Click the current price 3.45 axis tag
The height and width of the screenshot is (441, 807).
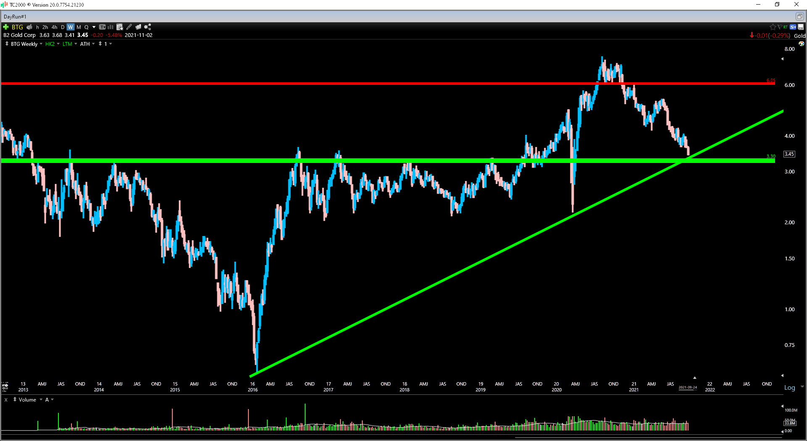[789, 154]
